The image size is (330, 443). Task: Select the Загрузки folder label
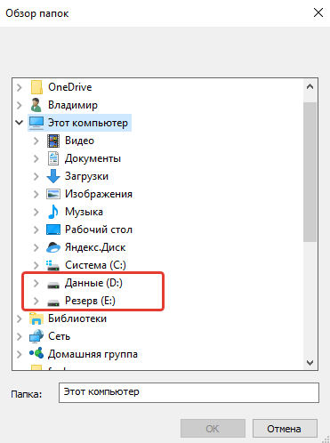click(x=86, y=176)
